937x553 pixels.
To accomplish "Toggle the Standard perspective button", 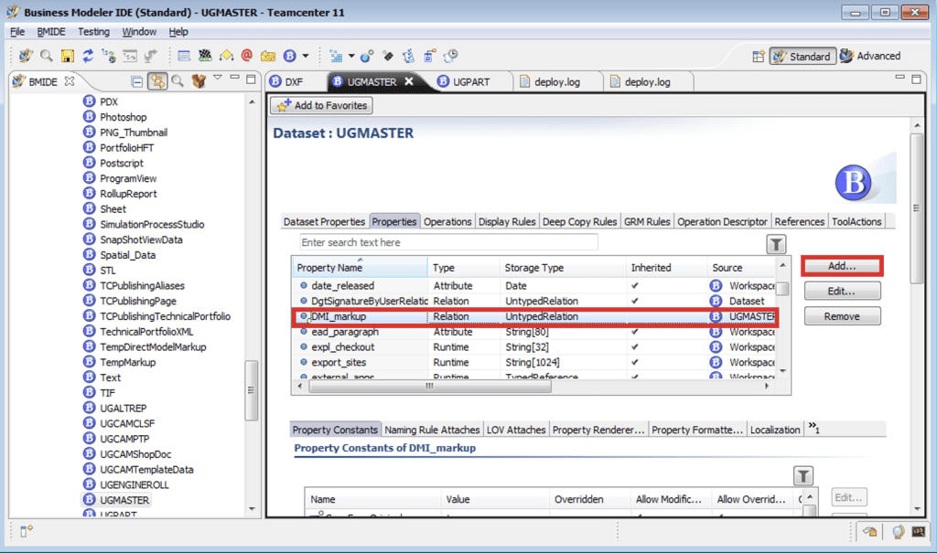I will 802,55.
